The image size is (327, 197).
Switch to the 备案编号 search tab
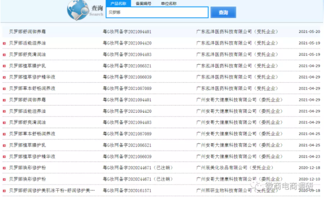(x=144, y=3)
